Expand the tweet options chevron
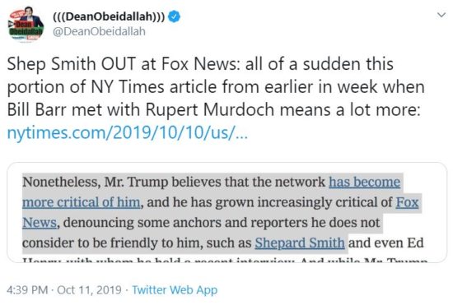 441,15
